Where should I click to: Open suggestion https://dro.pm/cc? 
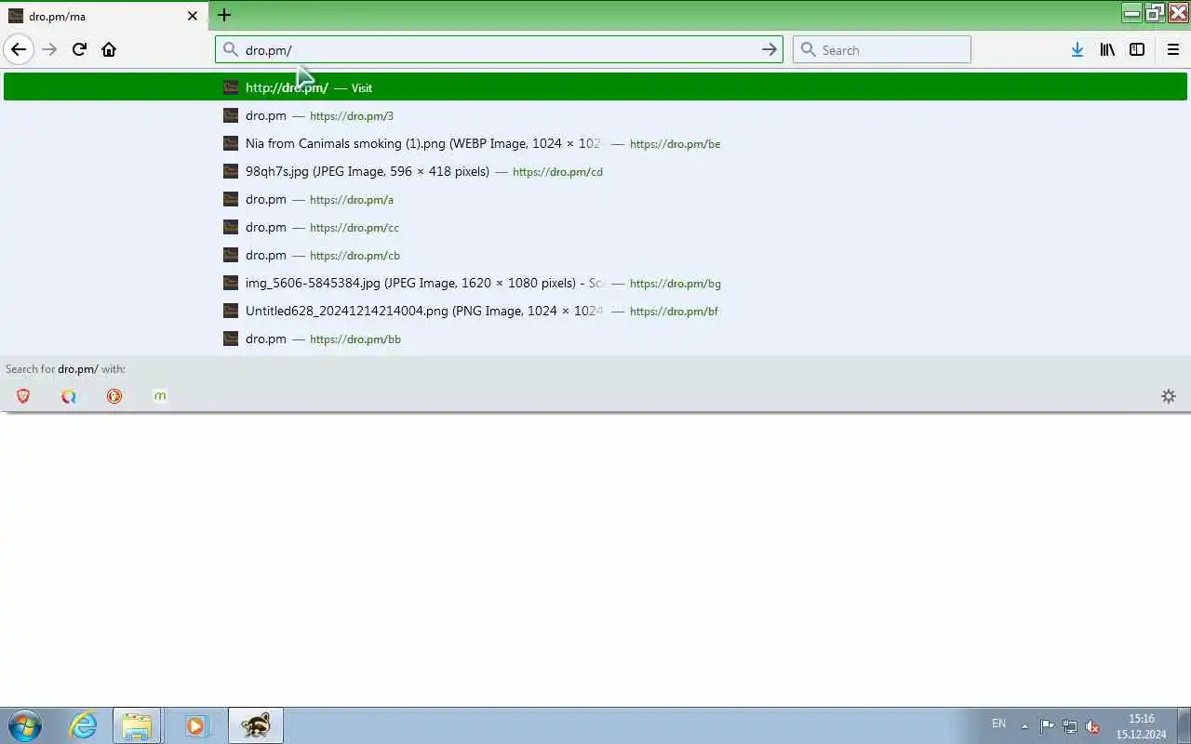(595, 227)
